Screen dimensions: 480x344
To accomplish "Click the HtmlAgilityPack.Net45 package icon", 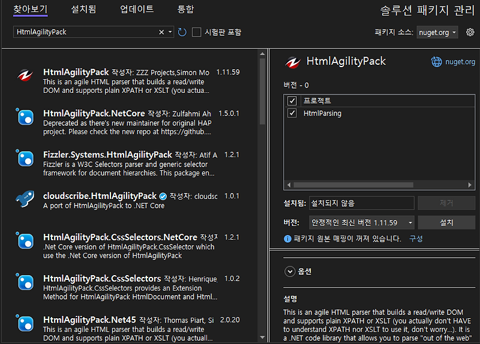I will click(25, 323).
